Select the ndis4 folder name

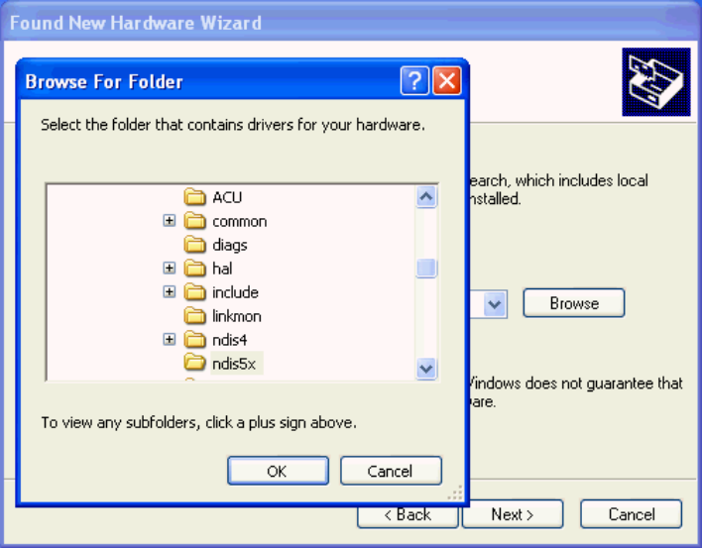[x=229, y=340]
